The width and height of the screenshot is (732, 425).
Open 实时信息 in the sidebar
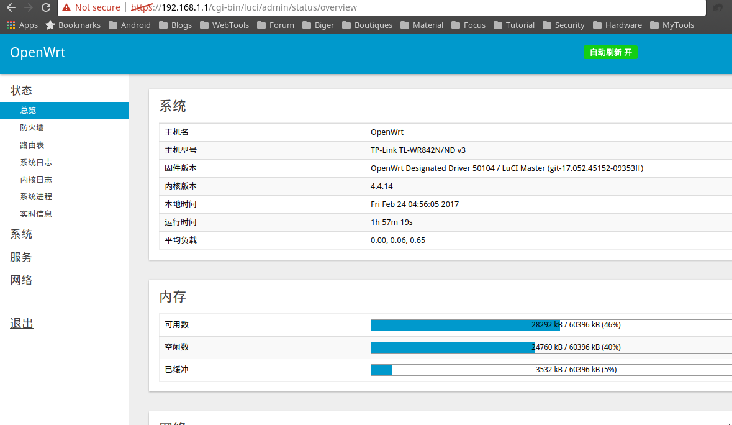(x=36, y=214)
